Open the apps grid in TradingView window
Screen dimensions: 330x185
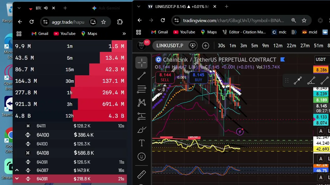click(x=139, y=32)
